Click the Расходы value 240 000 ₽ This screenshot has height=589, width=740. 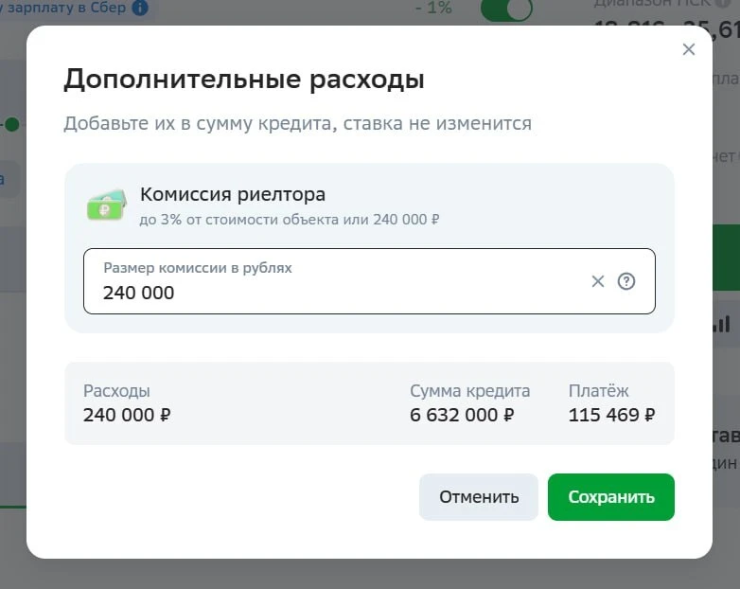tap(127, 415)
